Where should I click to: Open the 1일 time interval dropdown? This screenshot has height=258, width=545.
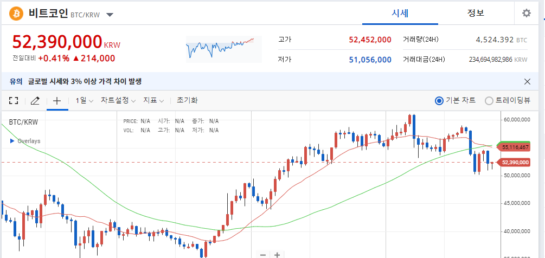(84, 100)
